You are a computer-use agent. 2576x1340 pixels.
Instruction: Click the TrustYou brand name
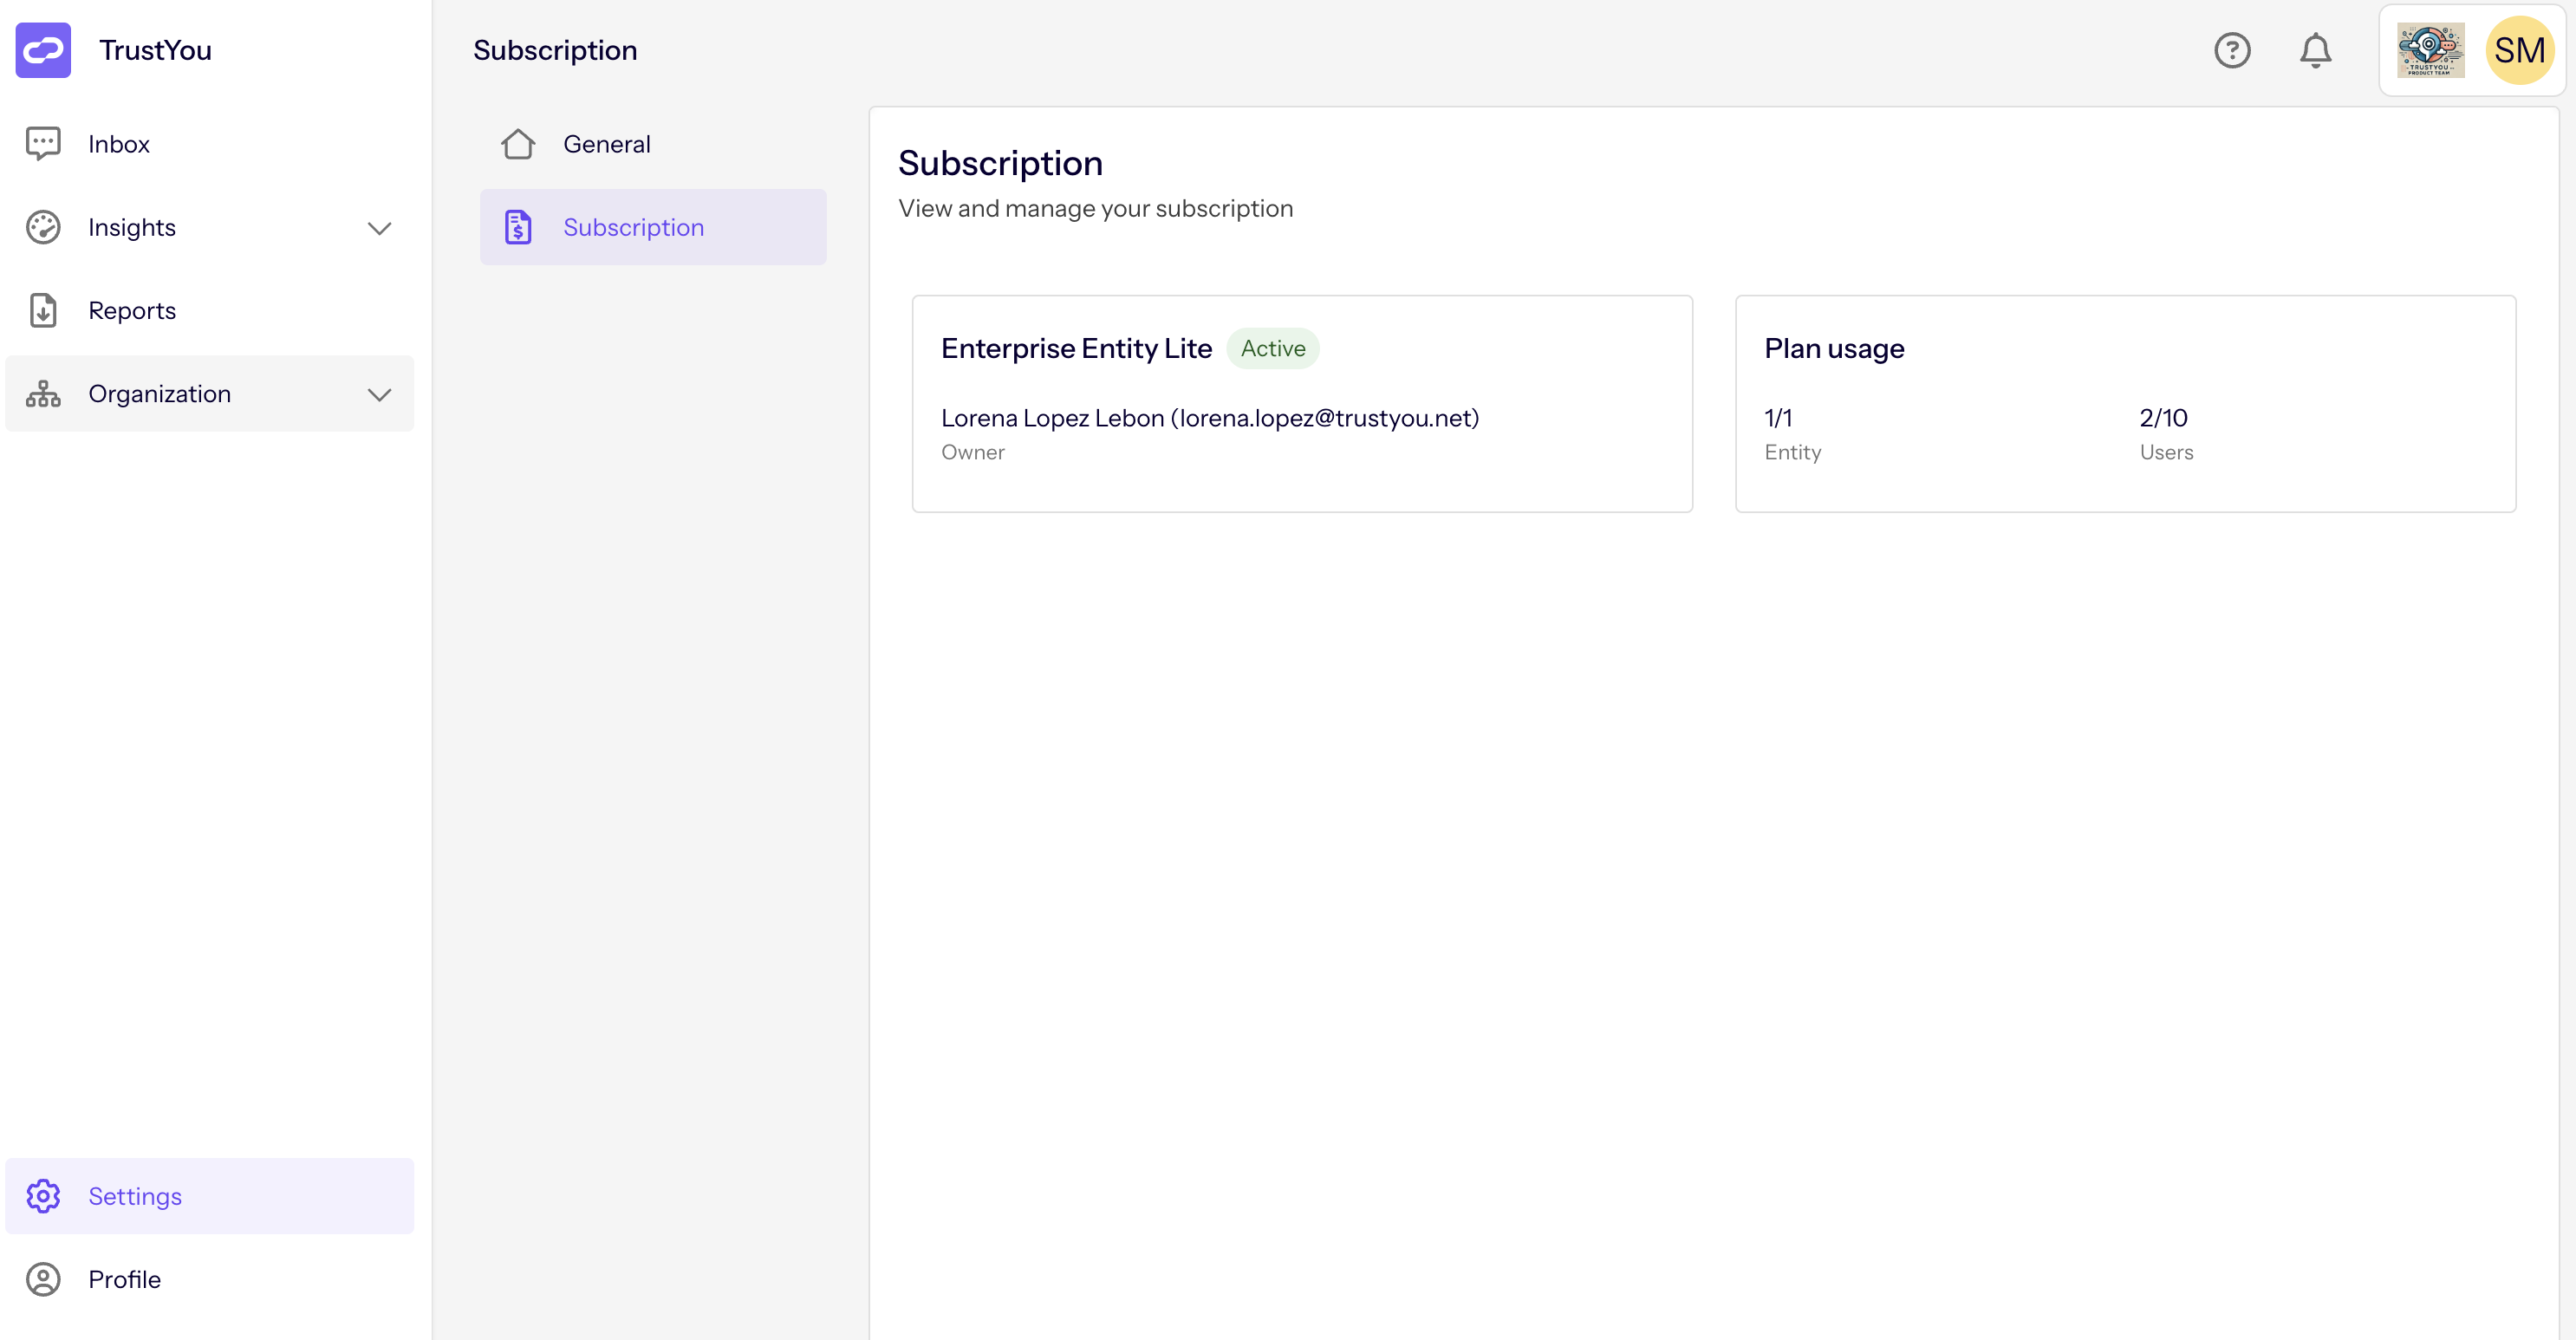click(156, 50)
